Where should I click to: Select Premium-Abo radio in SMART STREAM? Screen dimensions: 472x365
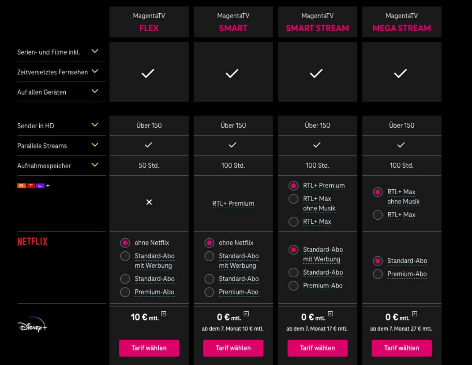(293, 286)
